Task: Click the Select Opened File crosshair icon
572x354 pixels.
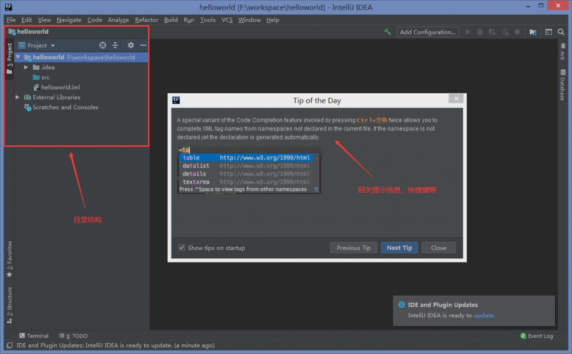Action: [103, 45]
